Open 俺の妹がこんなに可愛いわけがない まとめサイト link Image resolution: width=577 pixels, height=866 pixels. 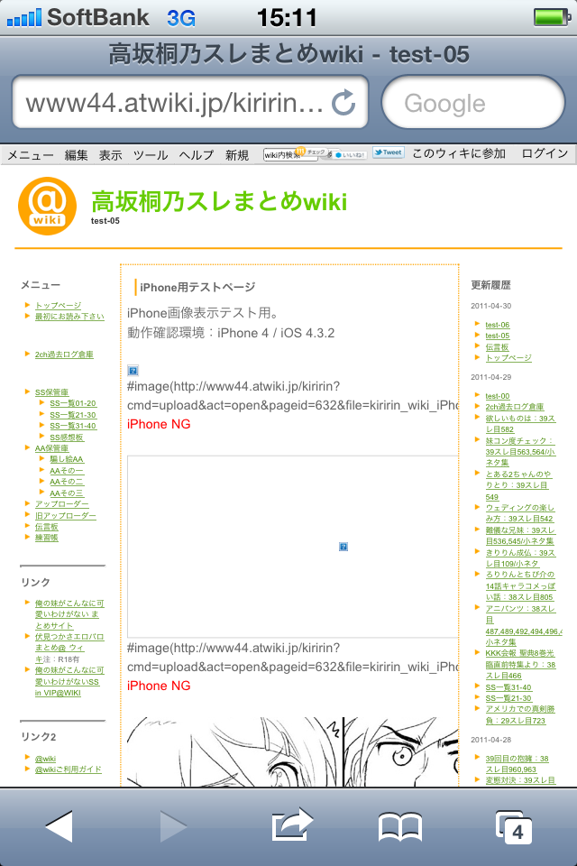coord(69,614)
